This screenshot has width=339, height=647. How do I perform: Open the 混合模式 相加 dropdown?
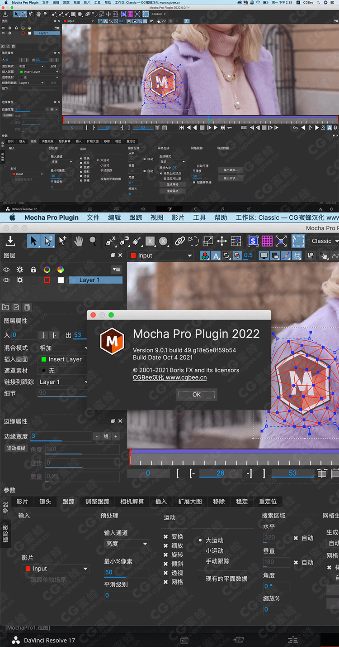coord(63,348)
